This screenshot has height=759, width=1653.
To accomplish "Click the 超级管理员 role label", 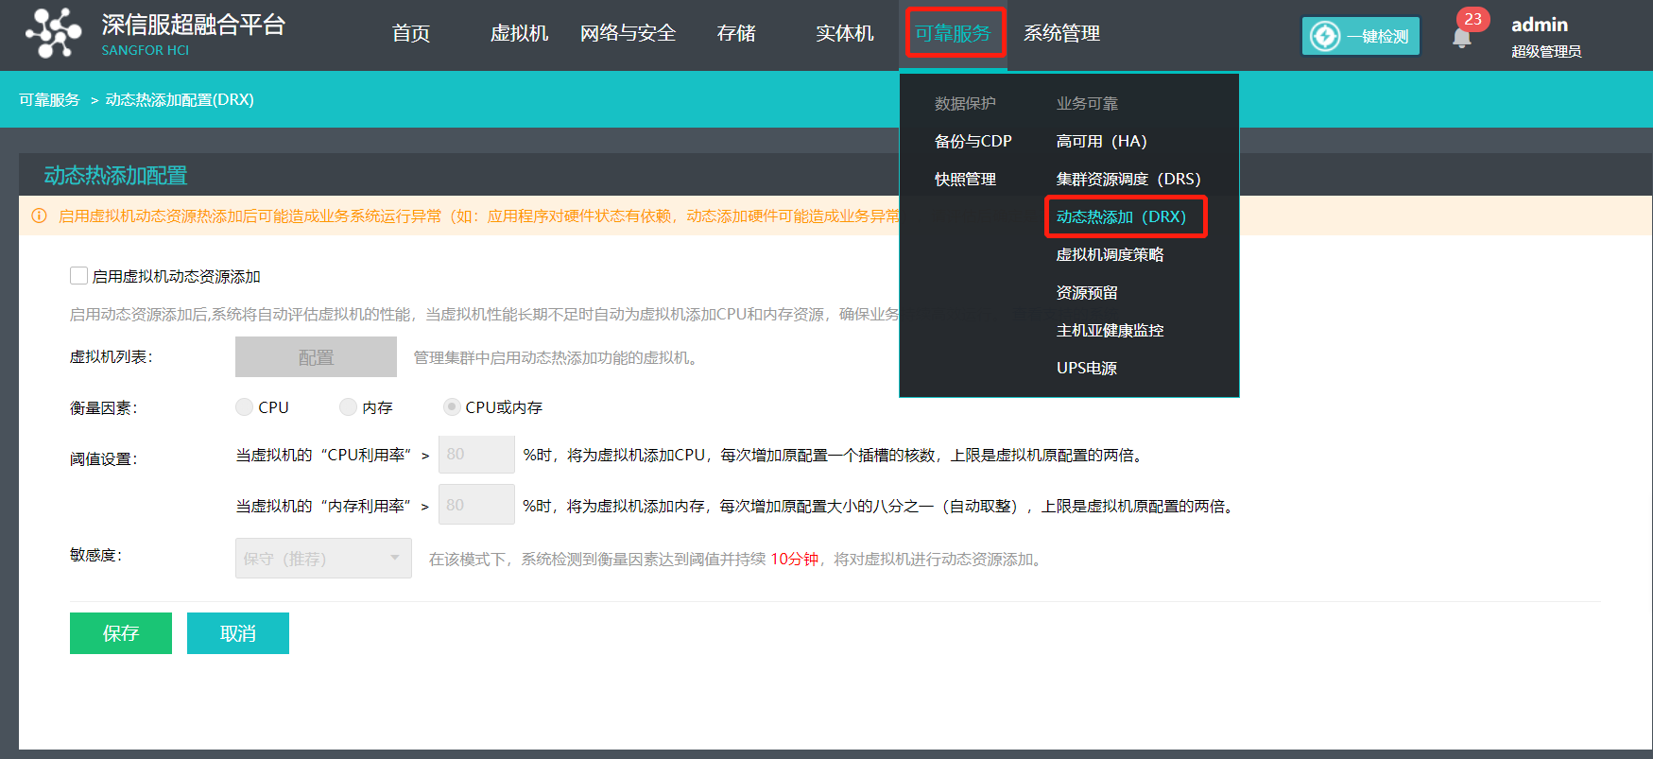I will coord(1546,51).
